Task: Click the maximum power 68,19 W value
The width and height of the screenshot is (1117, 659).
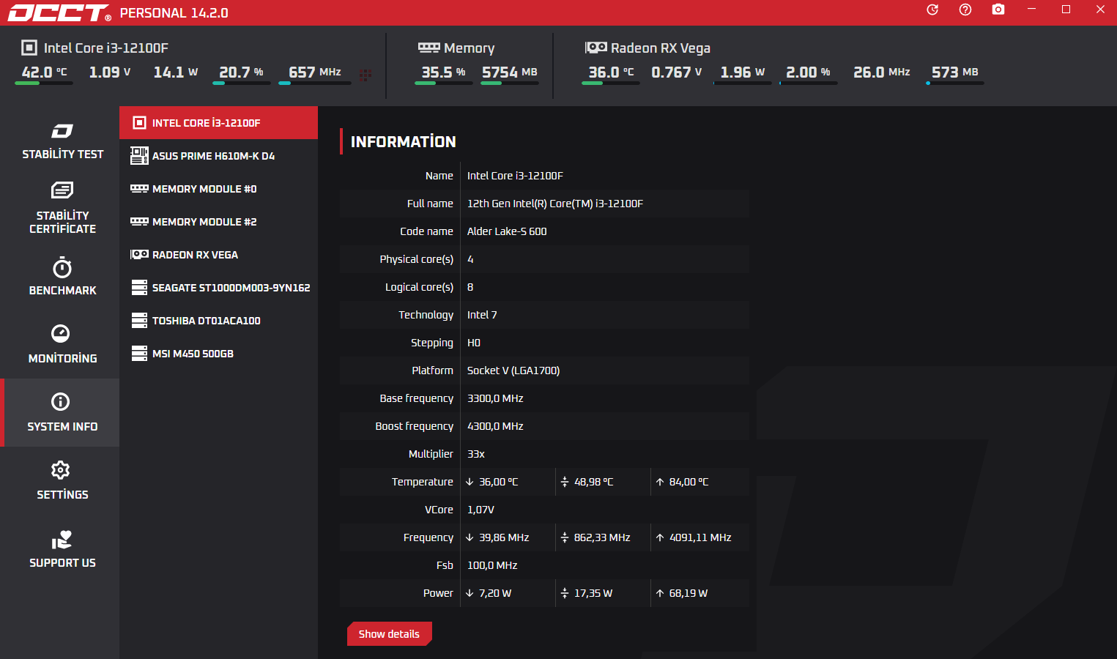Action: [688, 593]
